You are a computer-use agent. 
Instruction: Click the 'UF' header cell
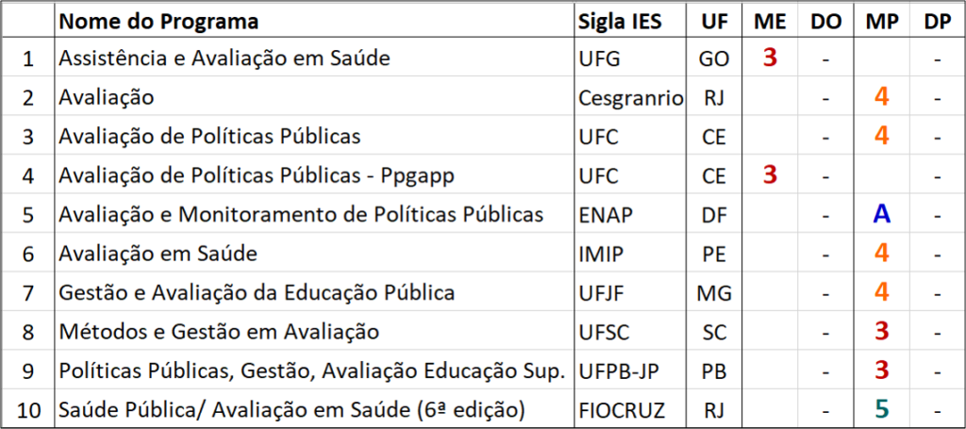(714, 22)
